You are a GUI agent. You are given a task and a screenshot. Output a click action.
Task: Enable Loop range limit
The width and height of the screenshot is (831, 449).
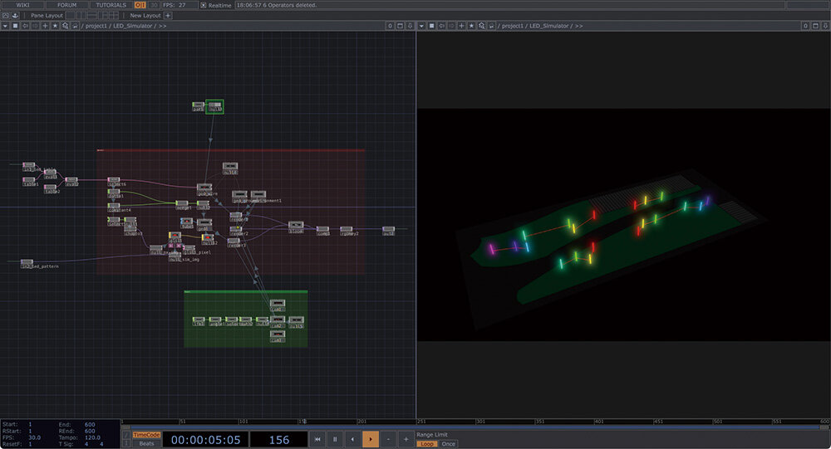click(427, 444)
